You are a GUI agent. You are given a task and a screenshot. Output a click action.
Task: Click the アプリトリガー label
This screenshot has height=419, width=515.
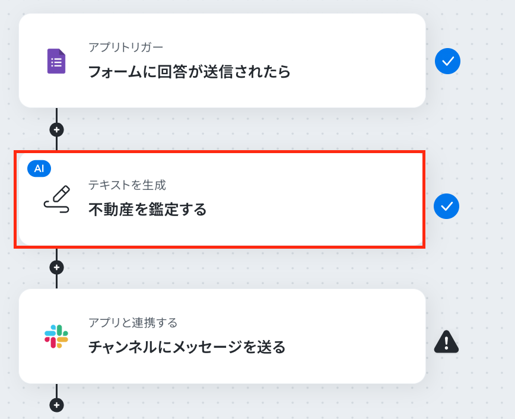pos(126,47)
